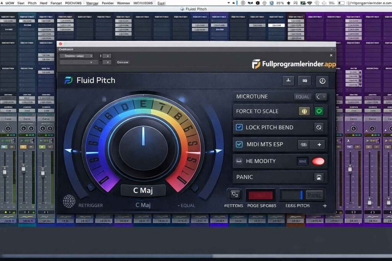Viewport: 392px width, 261px height.
Task: Select the pin icon in the plugin header
Action: [288, 81]
